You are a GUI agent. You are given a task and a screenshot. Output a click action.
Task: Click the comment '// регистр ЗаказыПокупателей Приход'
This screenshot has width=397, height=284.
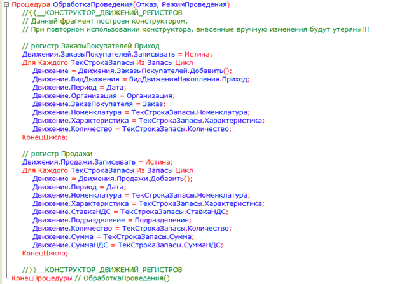[x=90, y=46]
